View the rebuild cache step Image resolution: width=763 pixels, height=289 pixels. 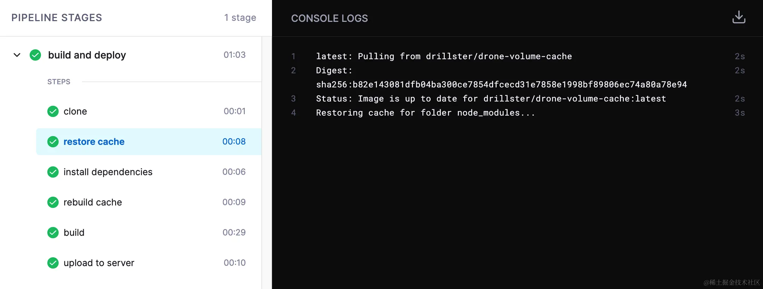pyautogui.click(x=149, y=202)
